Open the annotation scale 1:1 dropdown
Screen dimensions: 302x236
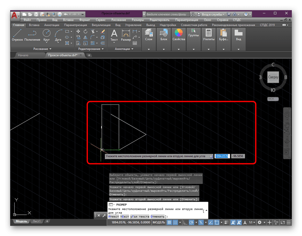coord(252,223)
